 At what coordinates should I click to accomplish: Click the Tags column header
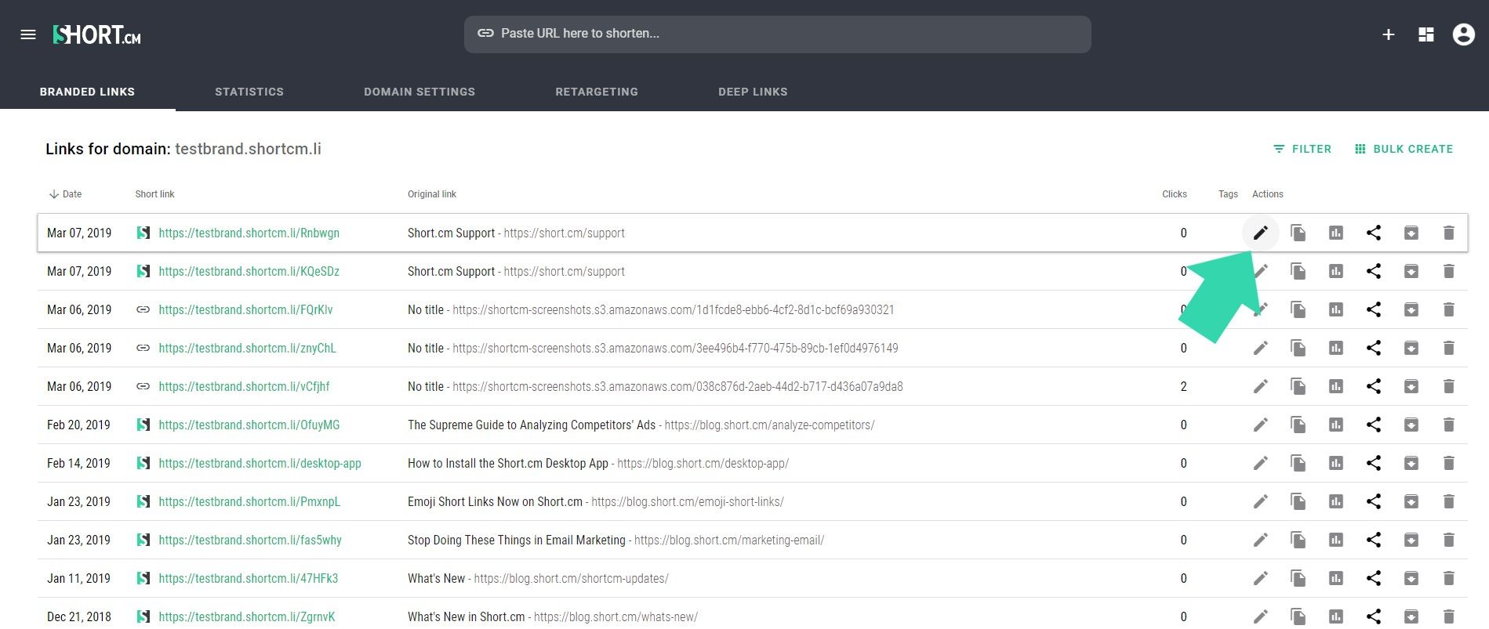1228,194
